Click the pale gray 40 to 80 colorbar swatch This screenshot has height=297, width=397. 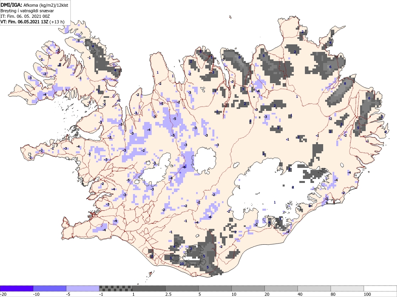click(x=314, y=288)
